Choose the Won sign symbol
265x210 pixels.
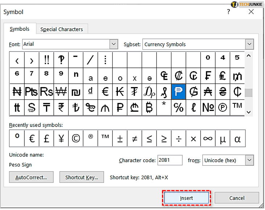point(61,91)
